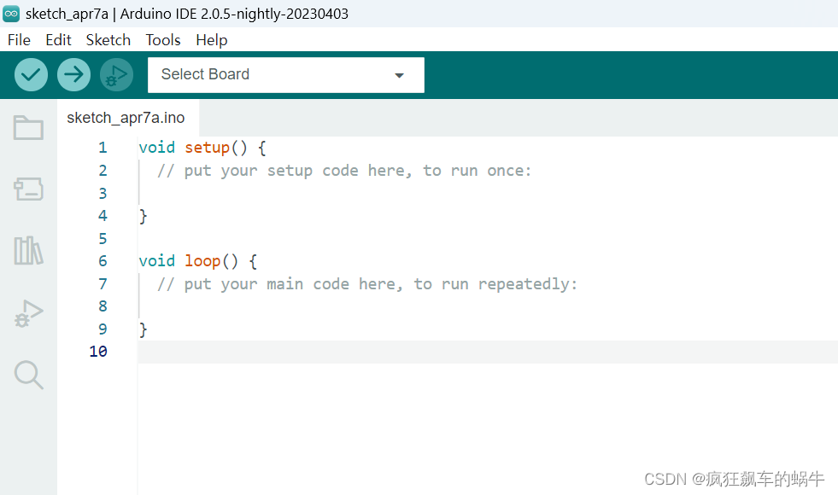Viewport: 838px width, 495px height.
Task: Click line number 8 in gutter
Action: click(103, 306)
